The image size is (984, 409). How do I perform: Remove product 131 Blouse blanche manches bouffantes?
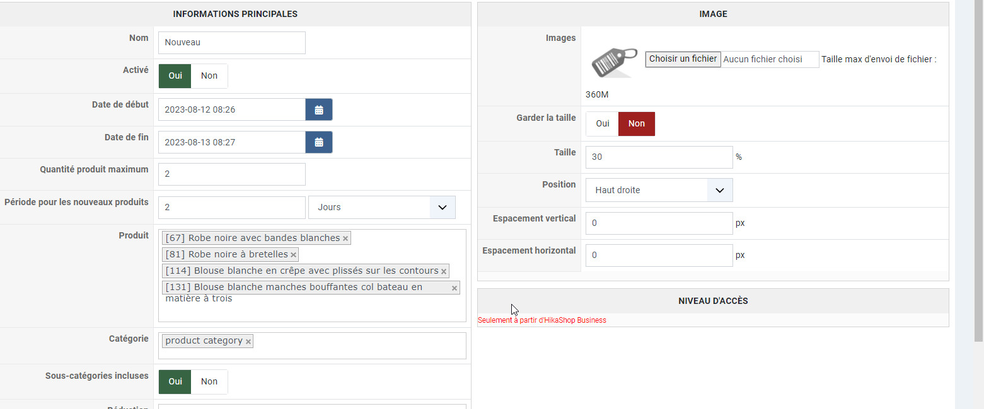coord(454,288)
